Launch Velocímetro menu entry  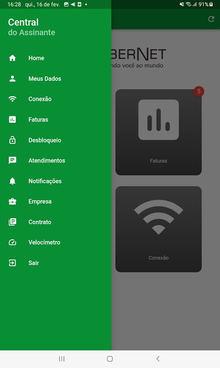(44, 242)
